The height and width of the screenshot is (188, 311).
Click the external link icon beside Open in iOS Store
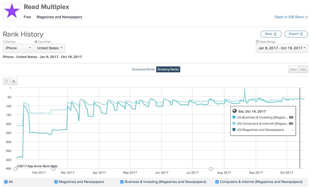pyautogui.click(x=306, y=17)
